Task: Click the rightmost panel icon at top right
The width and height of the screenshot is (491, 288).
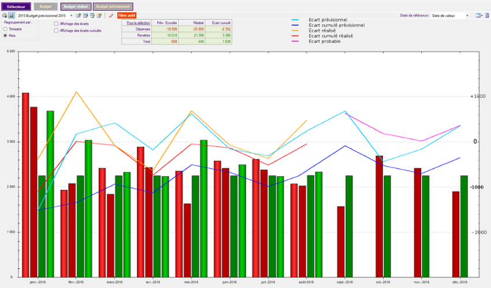Action: pos(486,16)
